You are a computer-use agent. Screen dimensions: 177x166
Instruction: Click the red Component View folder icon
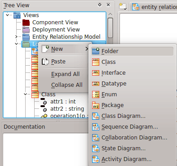[x=26, y=22]
